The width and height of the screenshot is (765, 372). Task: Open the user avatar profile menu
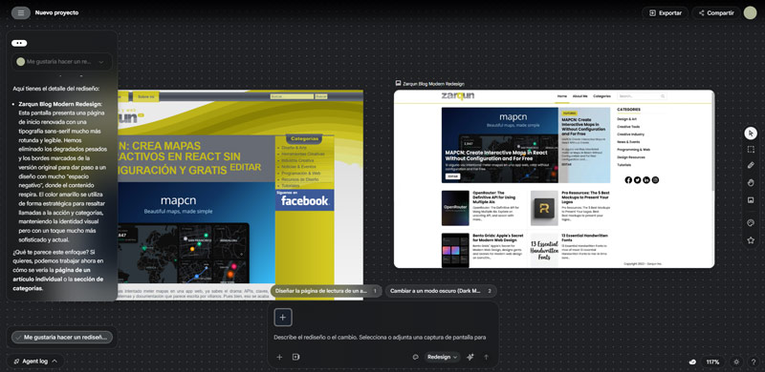click(x=750, y=13)
